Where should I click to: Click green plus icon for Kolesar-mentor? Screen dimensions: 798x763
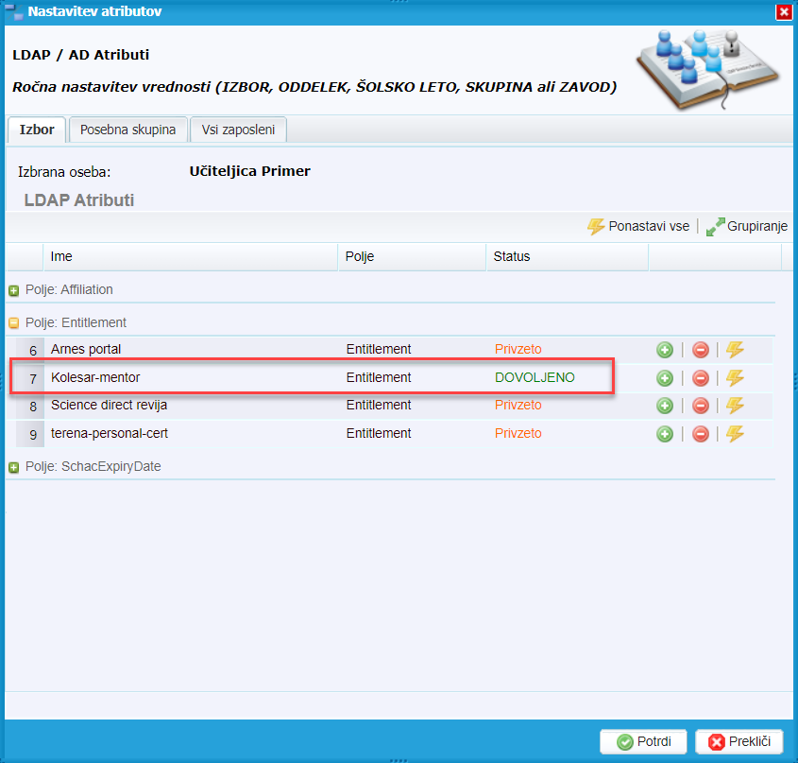pos(665,378)
